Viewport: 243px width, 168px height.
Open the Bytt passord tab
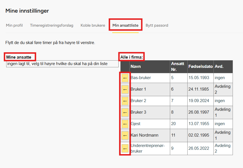point(157,26)
